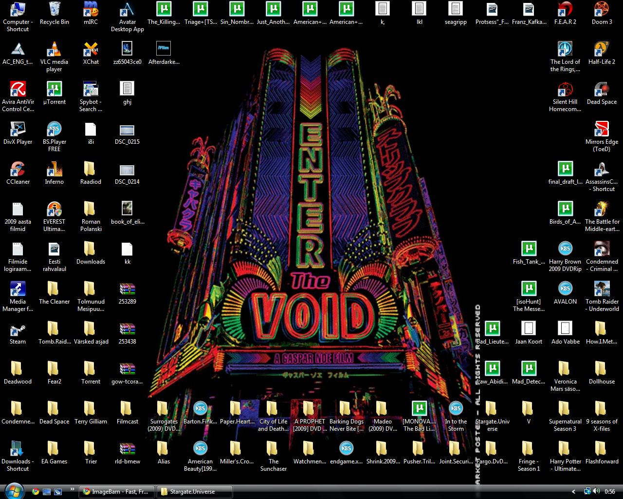
Task: Play the In to the Storm video
Action: tap(456, 417)
